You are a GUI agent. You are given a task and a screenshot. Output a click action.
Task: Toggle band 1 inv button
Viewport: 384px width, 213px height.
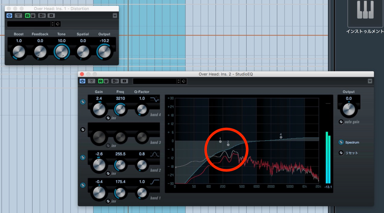tap(108, 201)
